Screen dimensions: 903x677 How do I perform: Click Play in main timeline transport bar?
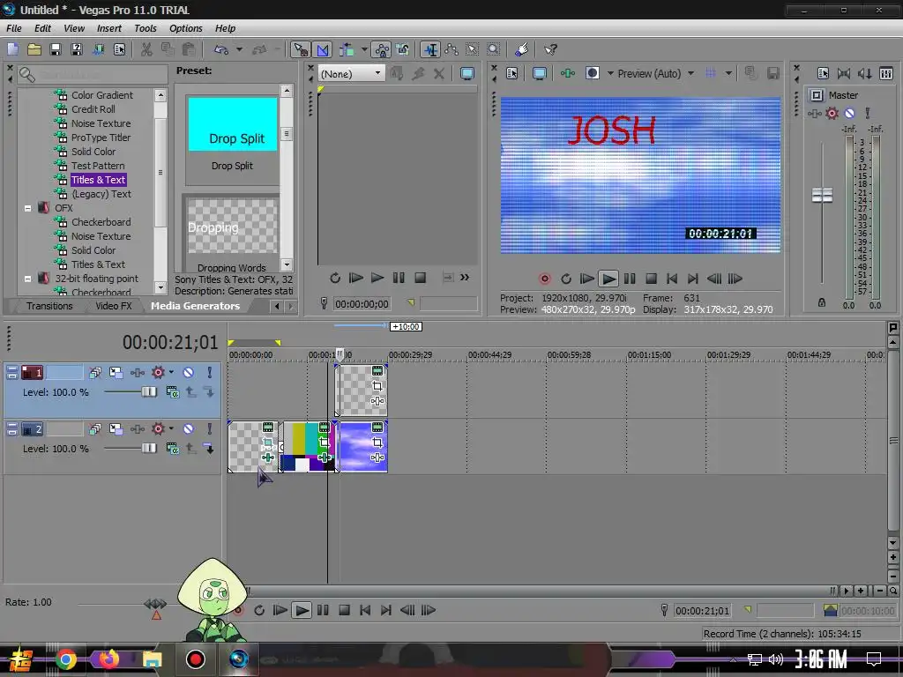[x=302, y=610]
